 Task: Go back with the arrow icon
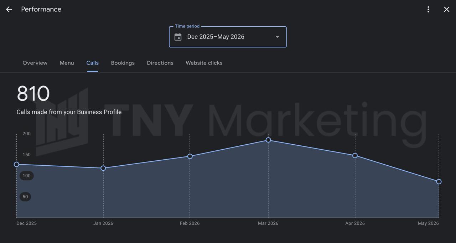pyautogui.click(x=9, y=10)
